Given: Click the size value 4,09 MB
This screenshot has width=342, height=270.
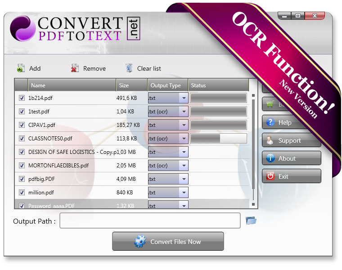Looking at the screenshot, I should click(x=126, y=179).
